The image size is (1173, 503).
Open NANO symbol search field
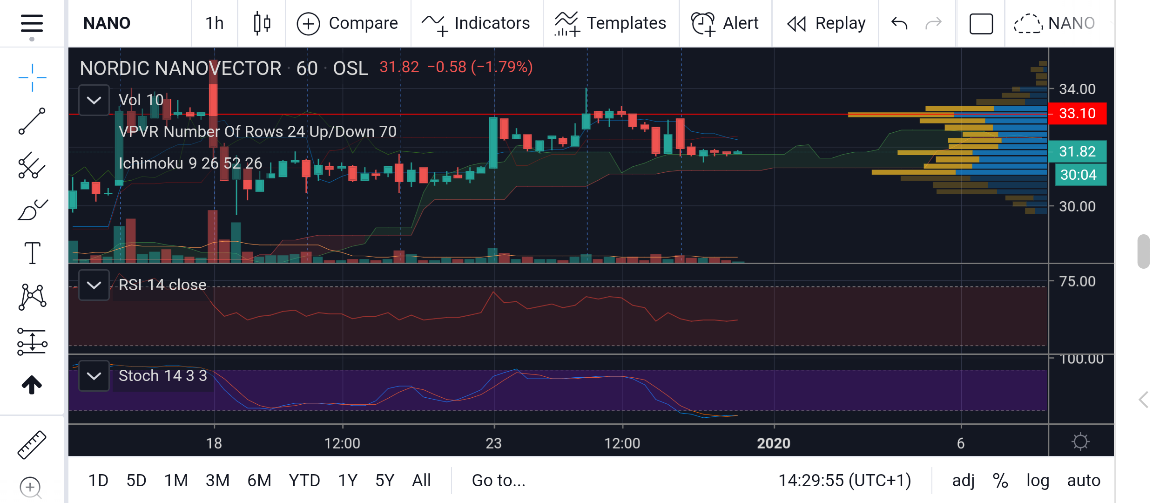107,23
